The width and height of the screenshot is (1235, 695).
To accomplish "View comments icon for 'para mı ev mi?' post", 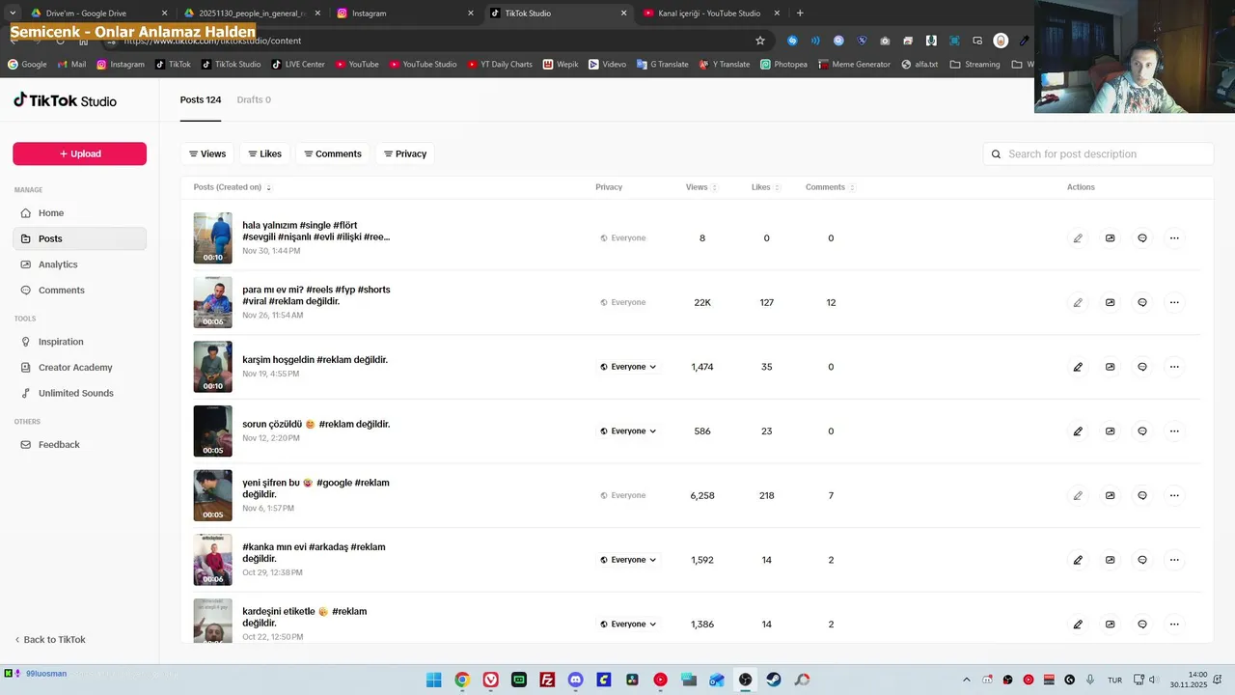I will click(x=1142, y=302).
